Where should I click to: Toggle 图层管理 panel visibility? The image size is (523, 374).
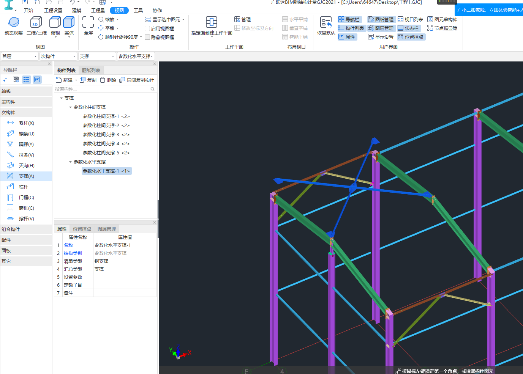click(x=381, y=28)
